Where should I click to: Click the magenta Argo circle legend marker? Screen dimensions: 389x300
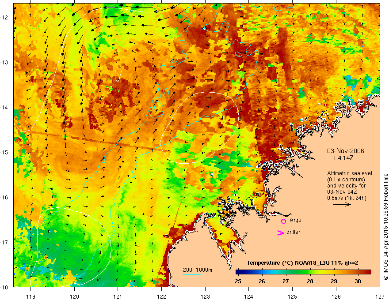(x=283, y=221)
